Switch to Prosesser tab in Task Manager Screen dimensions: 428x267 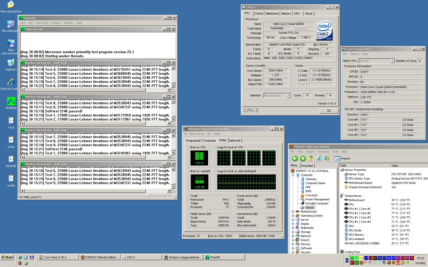point(210,141)
